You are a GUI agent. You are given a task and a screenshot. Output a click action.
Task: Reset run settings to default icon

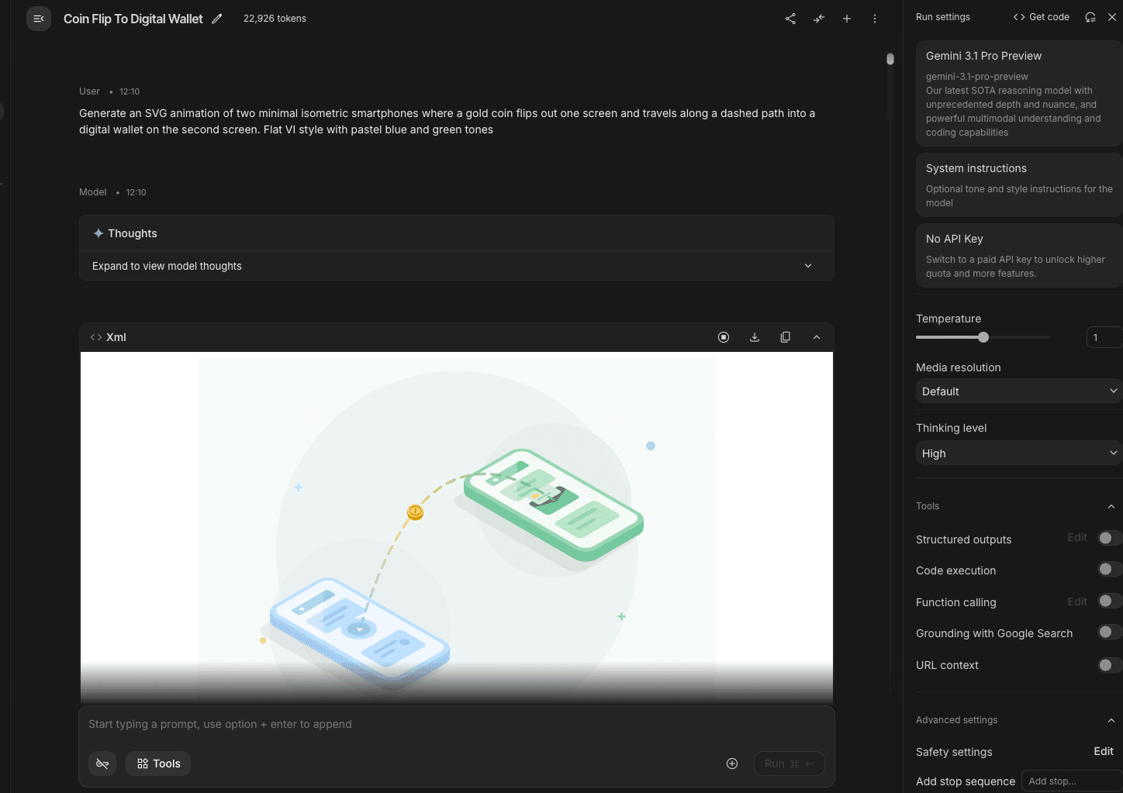click(x=1090, y=17)
